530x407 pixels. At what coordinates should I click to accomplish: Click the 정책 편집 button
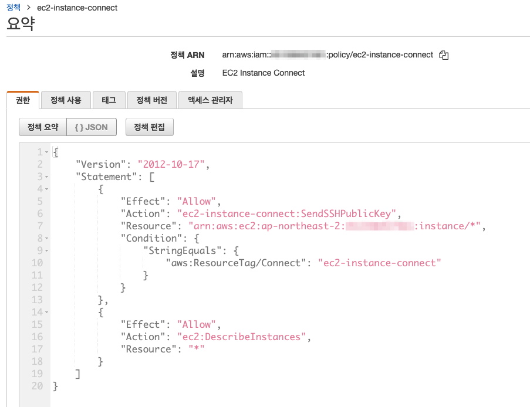click(x=150, y=127)
